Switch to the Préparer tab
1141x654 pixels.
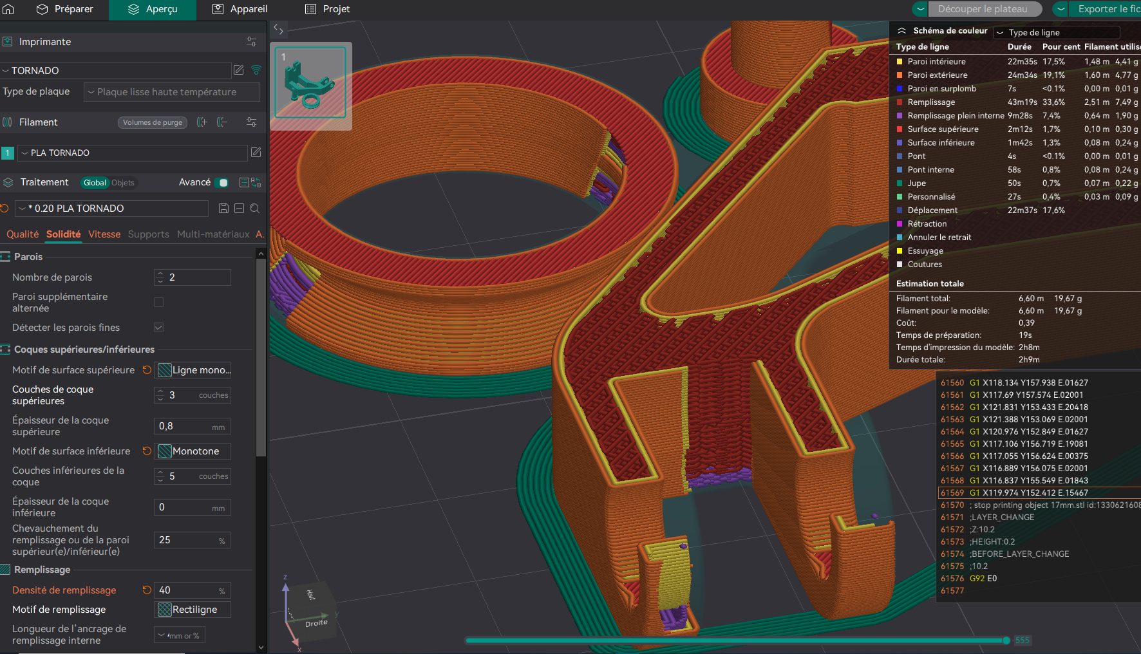pos(64,9)
